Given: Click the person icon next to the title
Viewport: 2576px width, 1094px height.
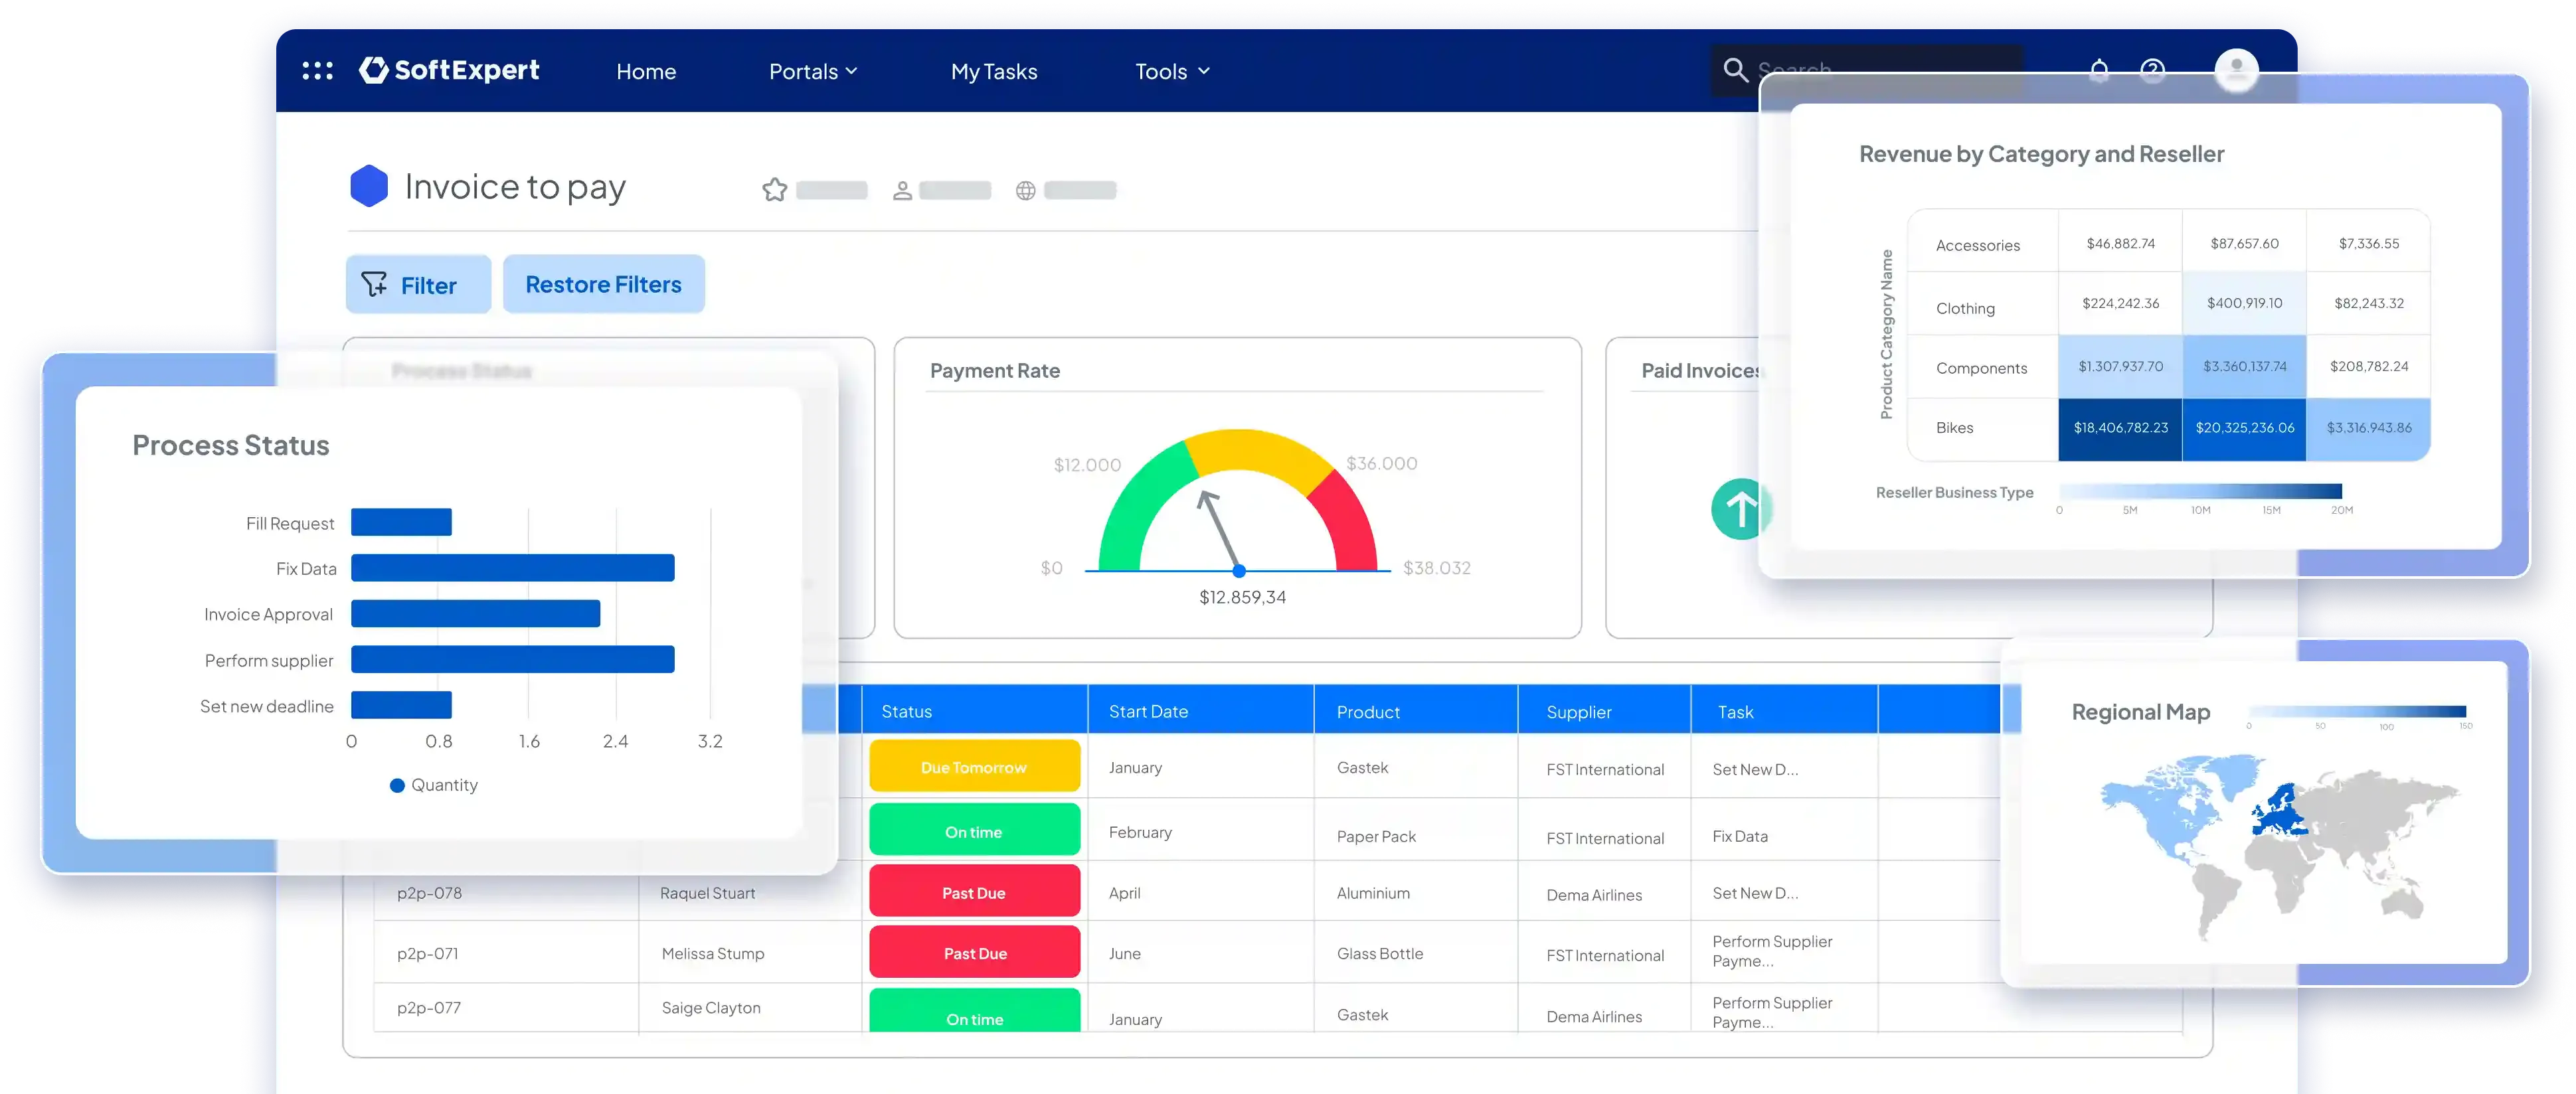Looking at the screenshot, I should [902, 190].
